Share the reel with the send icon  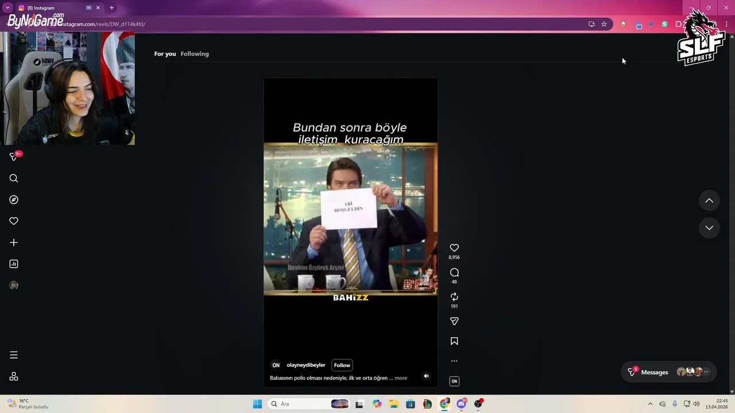pyautogui.click(x=454, y=321)
